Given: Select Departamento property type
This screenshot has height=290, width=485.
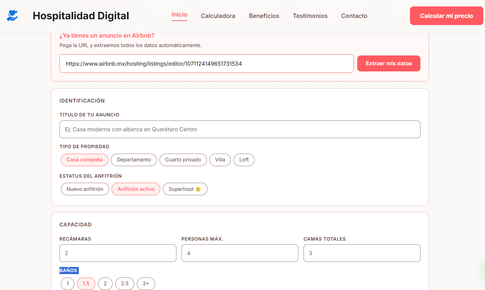Looking at the screenshot, I should [x=134, y=160].
